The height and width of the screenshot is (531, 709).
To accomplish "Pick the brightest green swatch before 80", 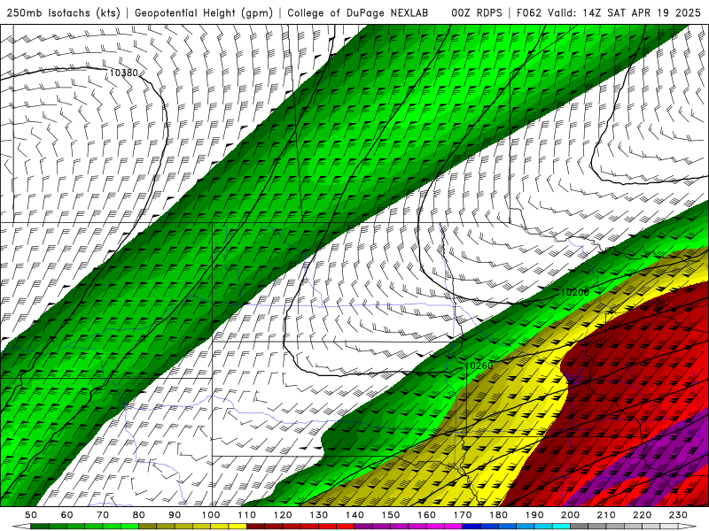I will 129,526.
